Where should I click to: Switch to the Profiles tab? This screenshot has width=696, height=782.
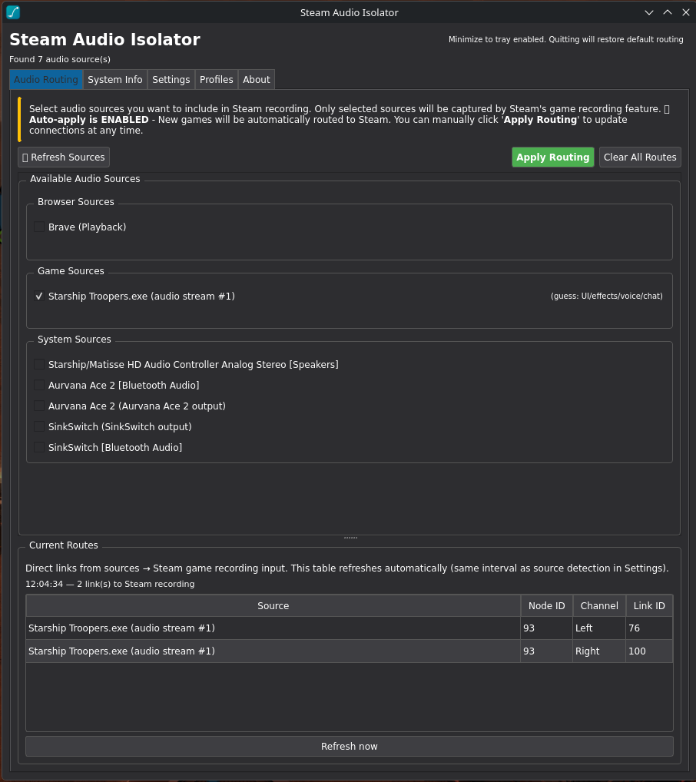coord(216,80)
